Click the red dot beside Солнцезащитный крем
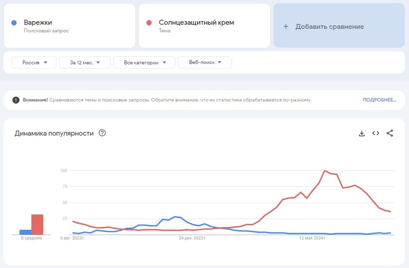 (149, 23)
